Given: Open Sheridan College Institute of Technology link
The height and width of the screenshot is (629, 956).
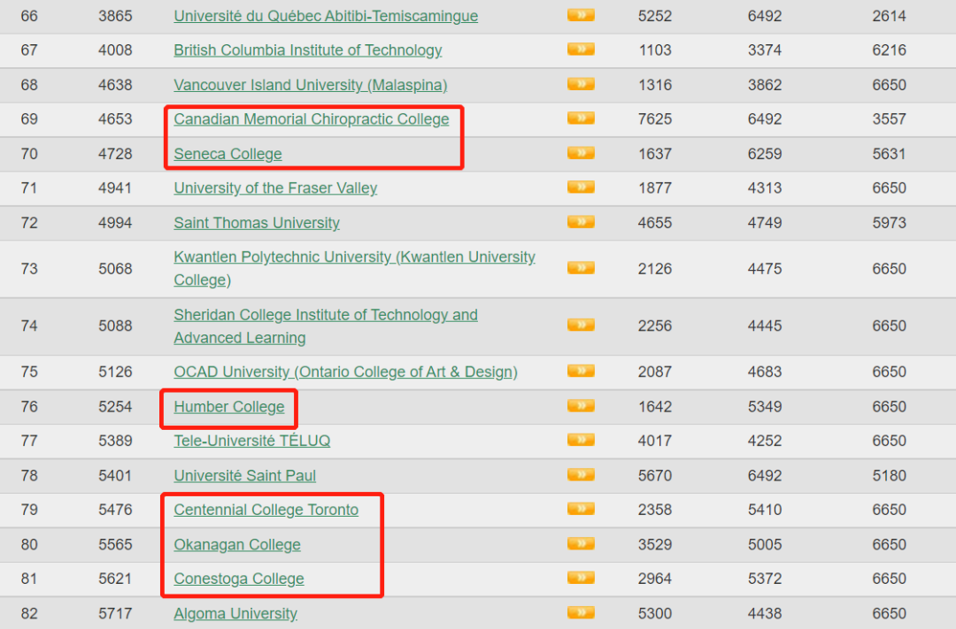Looking at the screenshot, I should point(326,326).
